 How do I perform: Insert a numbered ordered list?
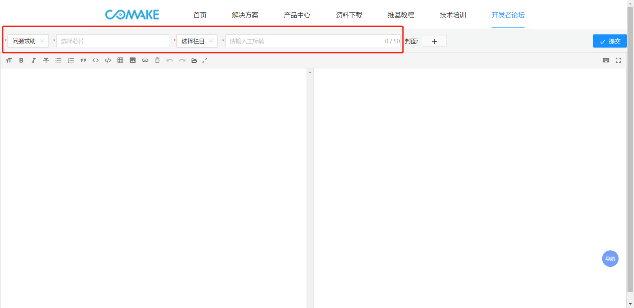pyautogui.click(x=71, y=60)
